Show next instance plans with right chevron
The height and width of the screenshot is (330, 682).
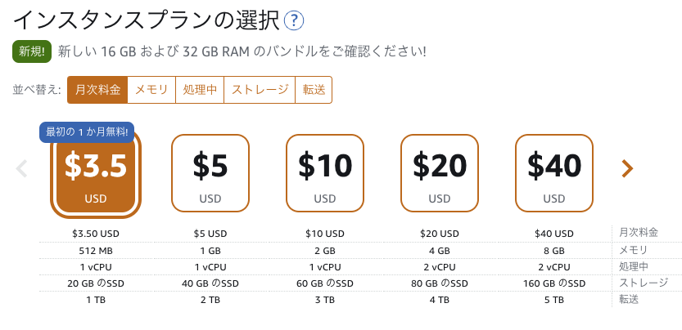627,169
